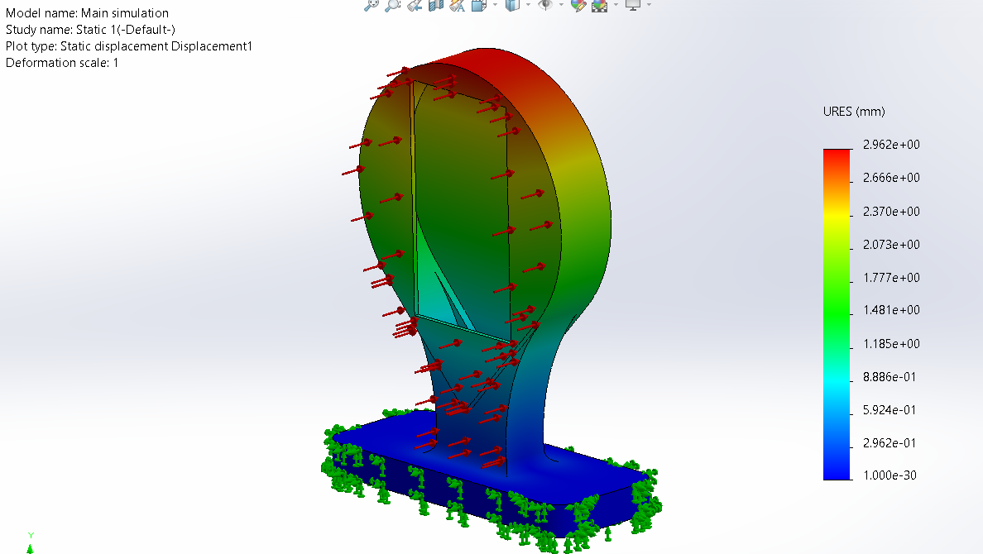Click the Zoom to Fit magnifier icon

pyautogui.click(x=372, y=5)
